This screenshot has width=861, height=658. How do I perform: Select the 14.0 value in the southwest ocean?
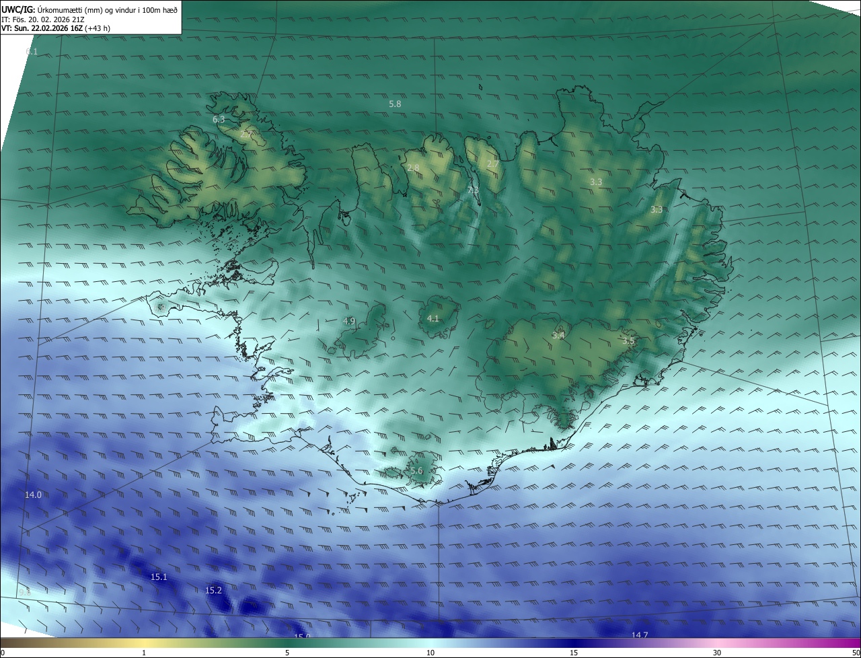pyautogui.click(x=33, y=495)
